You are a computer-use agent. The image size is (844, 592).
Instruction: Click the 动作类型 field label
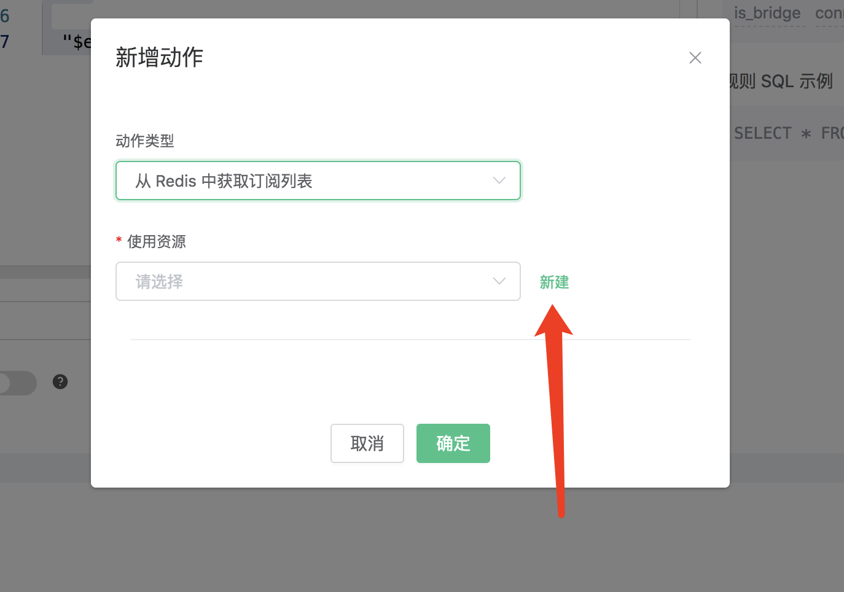(x=145, y=141)
